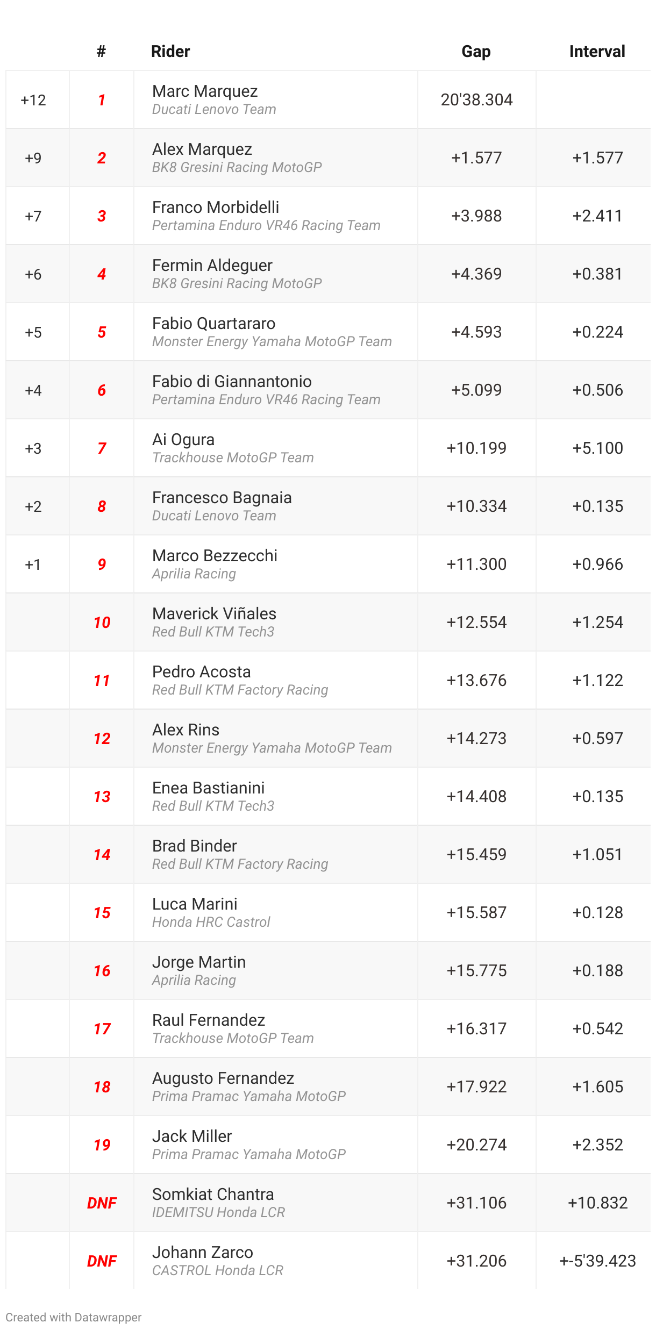Select Maverick Viñales rider name
The image size is (656, 1330).
click(214, 613)
